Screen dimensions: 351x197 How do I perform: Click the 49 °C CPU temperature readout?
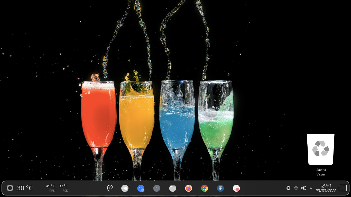51,188
